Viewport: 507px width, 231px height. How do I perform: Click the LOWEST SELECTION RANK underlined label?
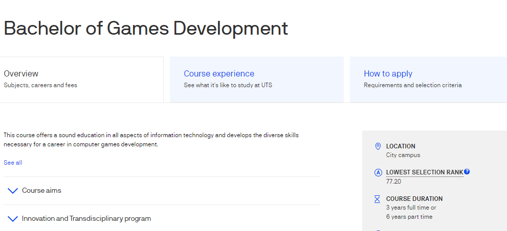pos(424,172)
